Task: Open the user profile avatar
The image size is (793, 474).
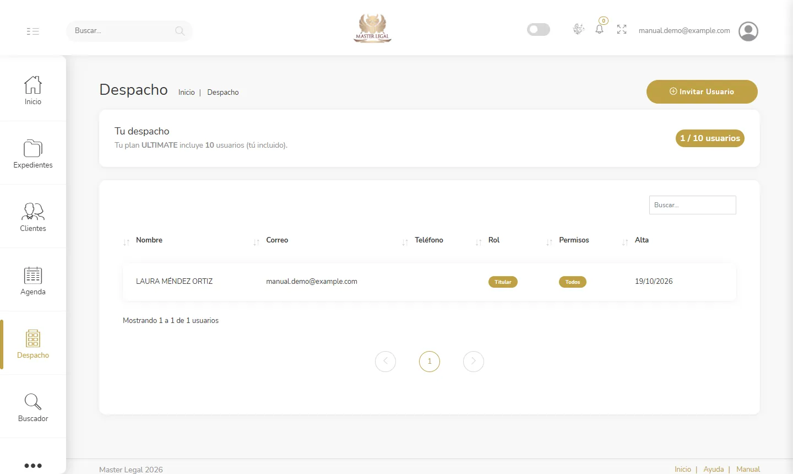Action: (748, 31)
